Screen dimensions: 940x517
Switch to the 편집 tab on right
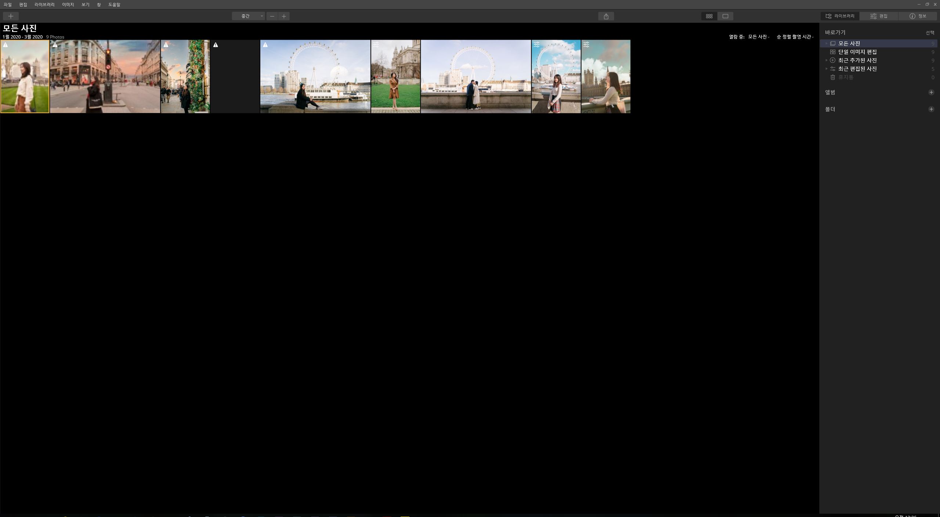pos(879,16)
